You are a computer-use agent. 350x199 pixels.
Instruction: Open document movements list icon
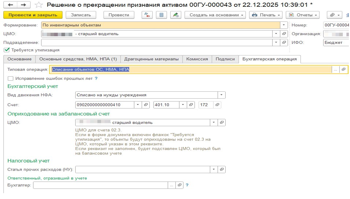point(161,15)
